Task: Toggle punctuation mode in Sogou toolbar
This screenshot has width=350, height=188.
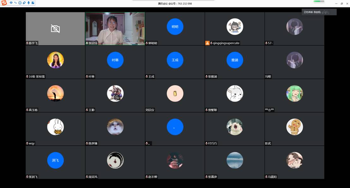Action: click(15, 3)
